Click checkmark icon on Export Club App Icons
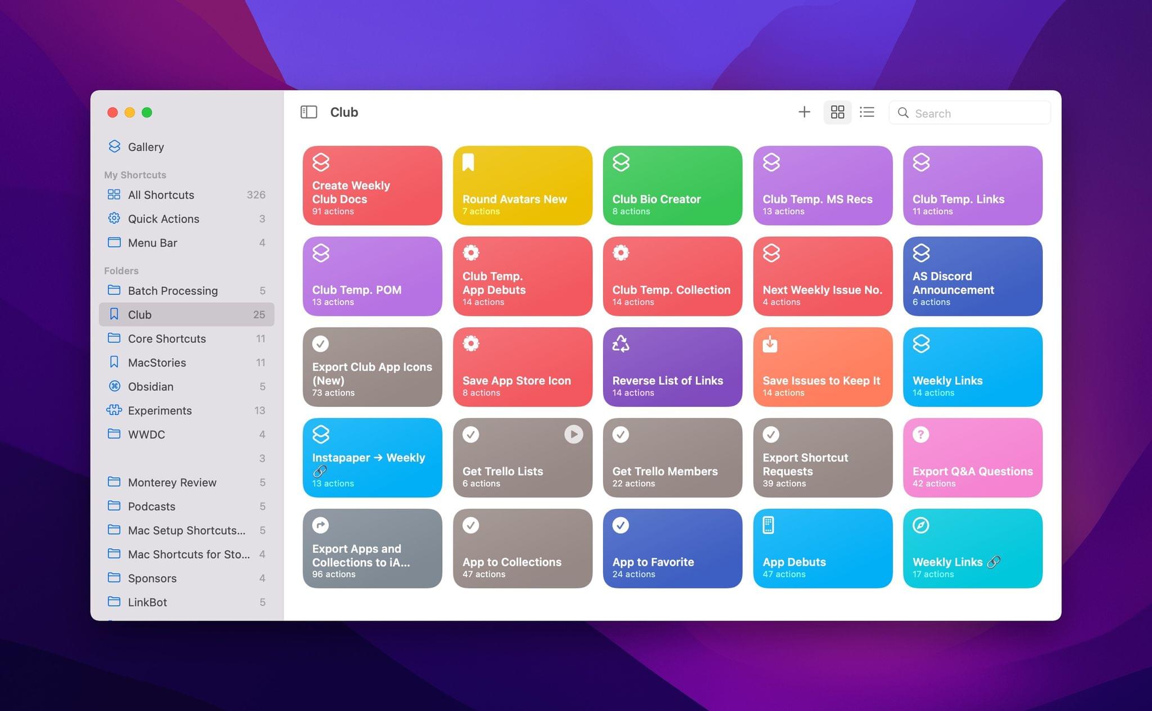Image resolution: width=1152 pixels, height=711 pixels. point(321,343)
